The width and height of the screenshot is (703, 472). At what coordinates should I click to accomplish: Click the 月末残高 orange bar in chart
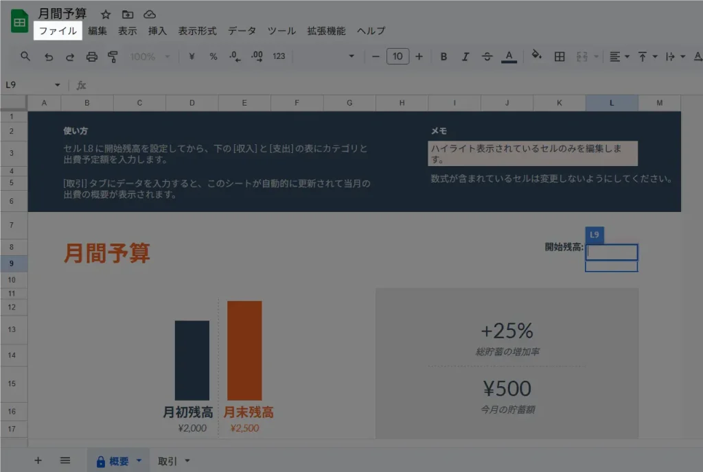(244, 350)
